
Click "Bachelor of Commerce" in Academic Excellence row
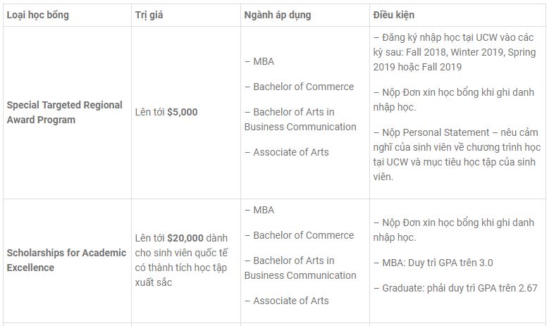pyautogui.click(x=303, y=235)
